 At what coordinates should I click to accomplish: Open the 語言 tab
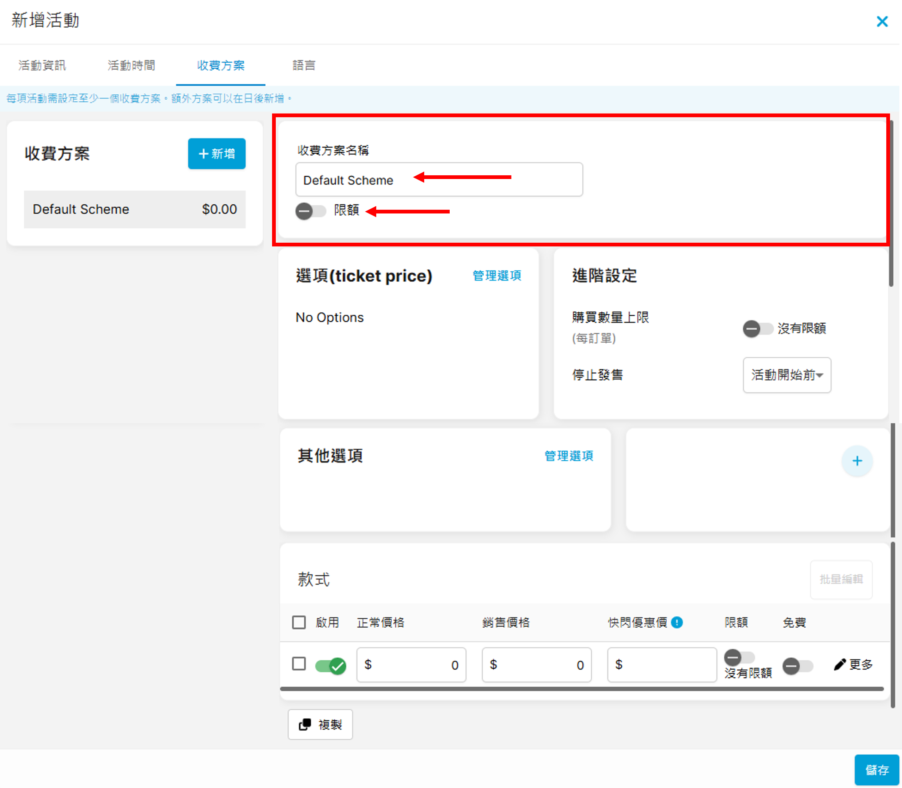(x=304, y=65)
